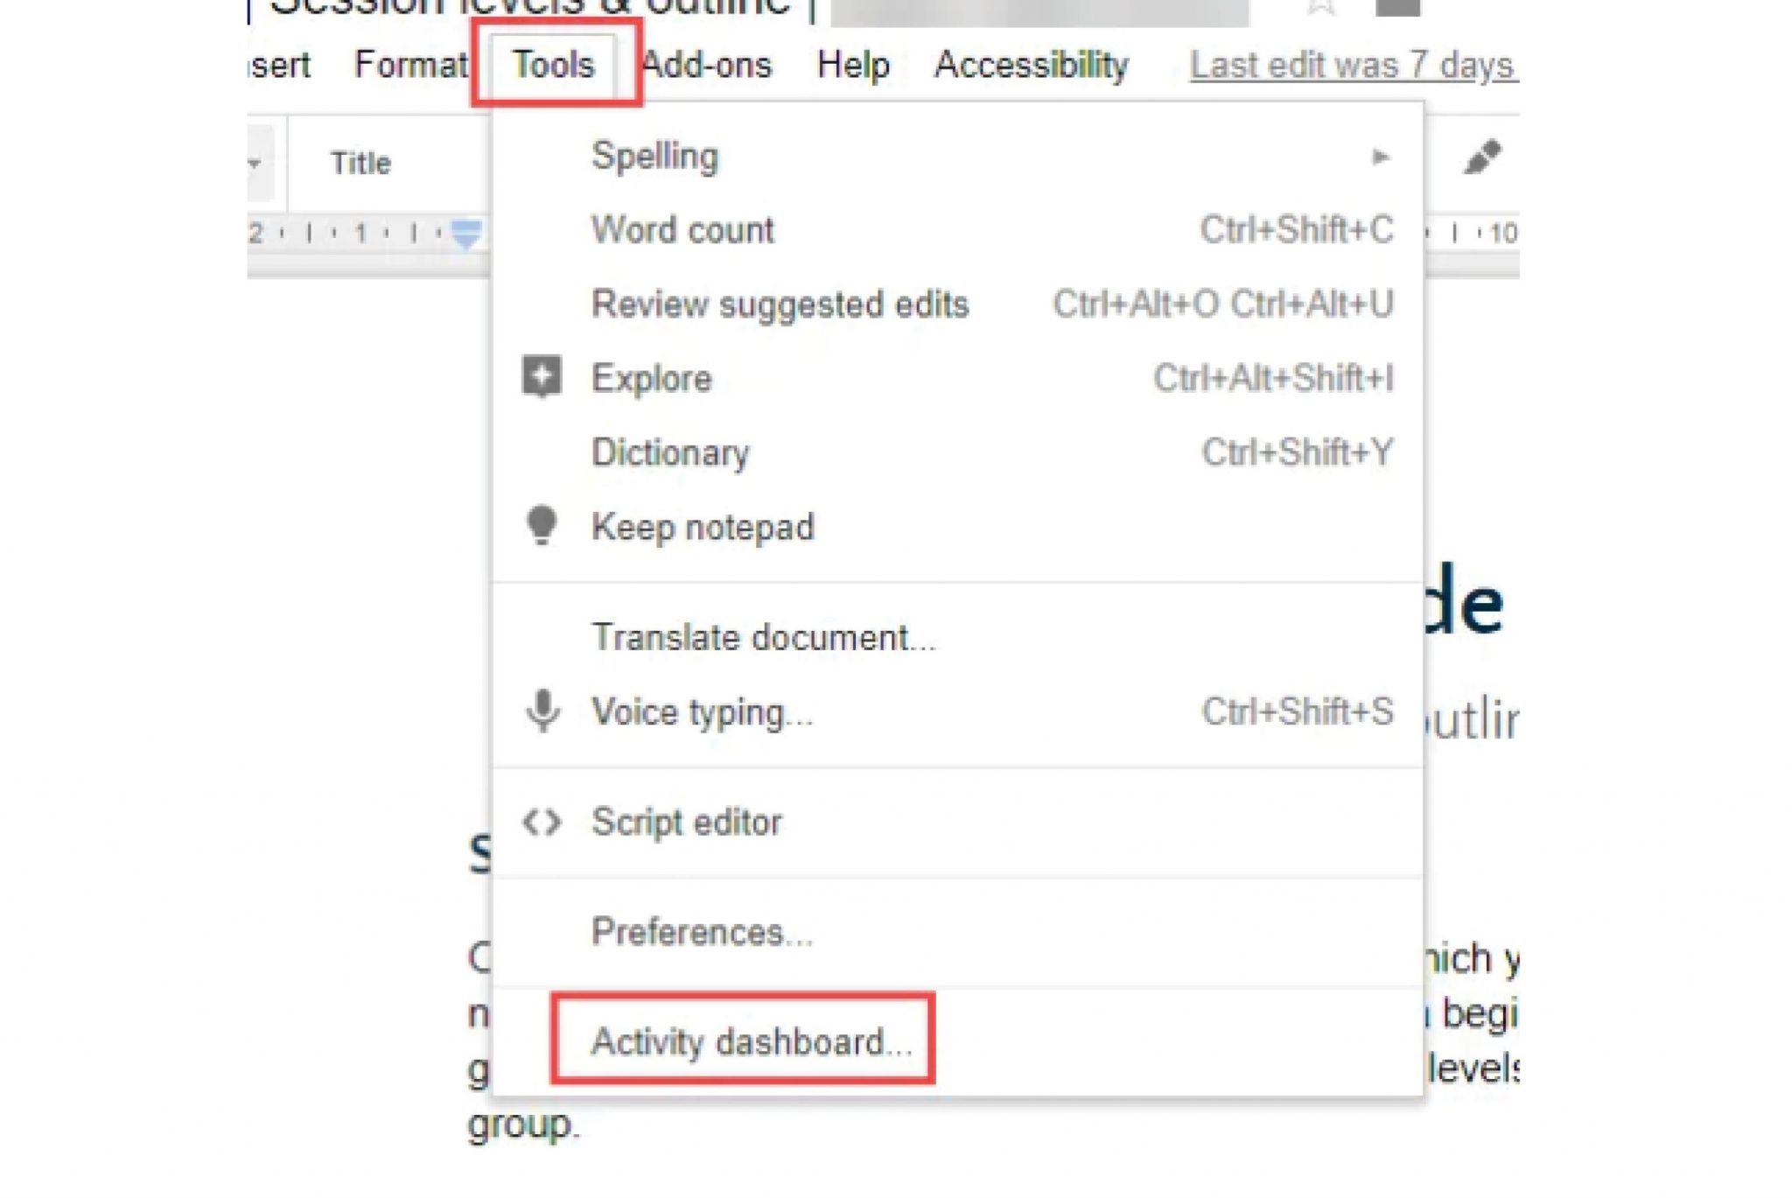Open the Format menu
1792x1198 pixels.
click(410, 64)
